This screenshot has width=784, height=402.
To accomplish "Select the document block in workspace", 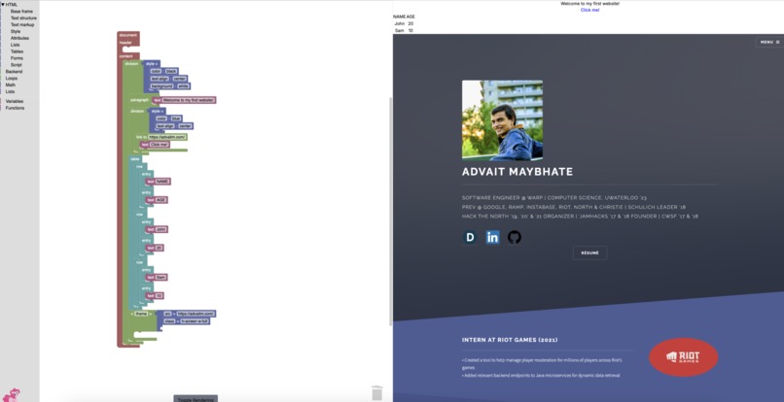I will [x=128, y=35].
